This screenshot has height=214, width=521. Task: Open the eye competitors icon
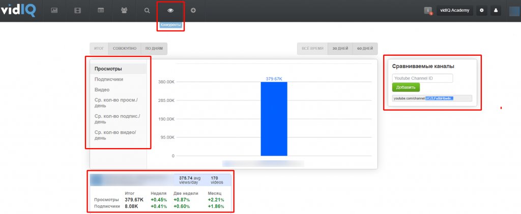click(x=170, y=10)
